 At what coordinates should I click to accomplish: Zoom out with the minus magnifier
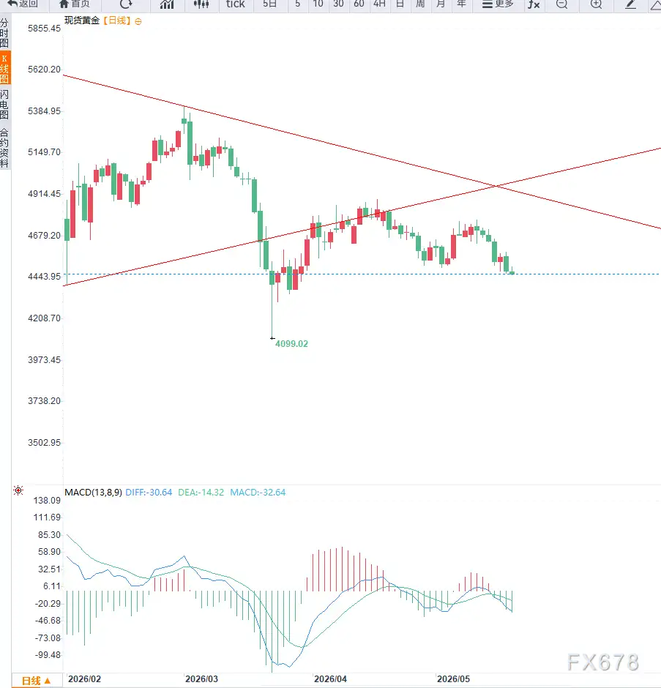point(561,4)
